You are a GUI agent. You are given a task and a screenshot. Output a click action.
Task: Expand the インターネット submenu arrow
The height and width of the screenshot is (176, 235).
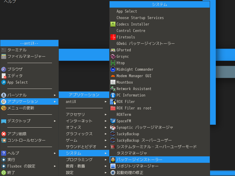point(106,121)
